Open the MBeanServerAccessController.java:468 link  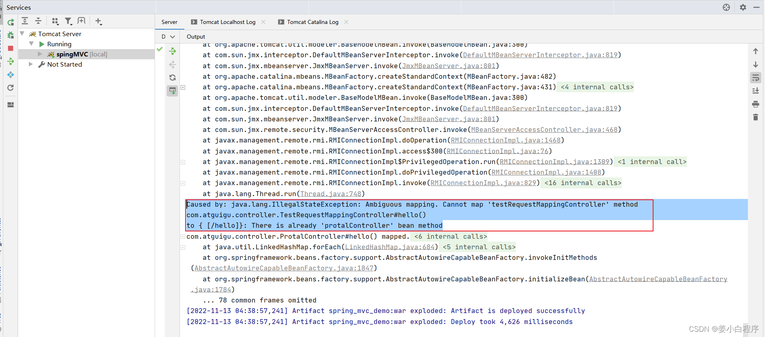(544, 130)
